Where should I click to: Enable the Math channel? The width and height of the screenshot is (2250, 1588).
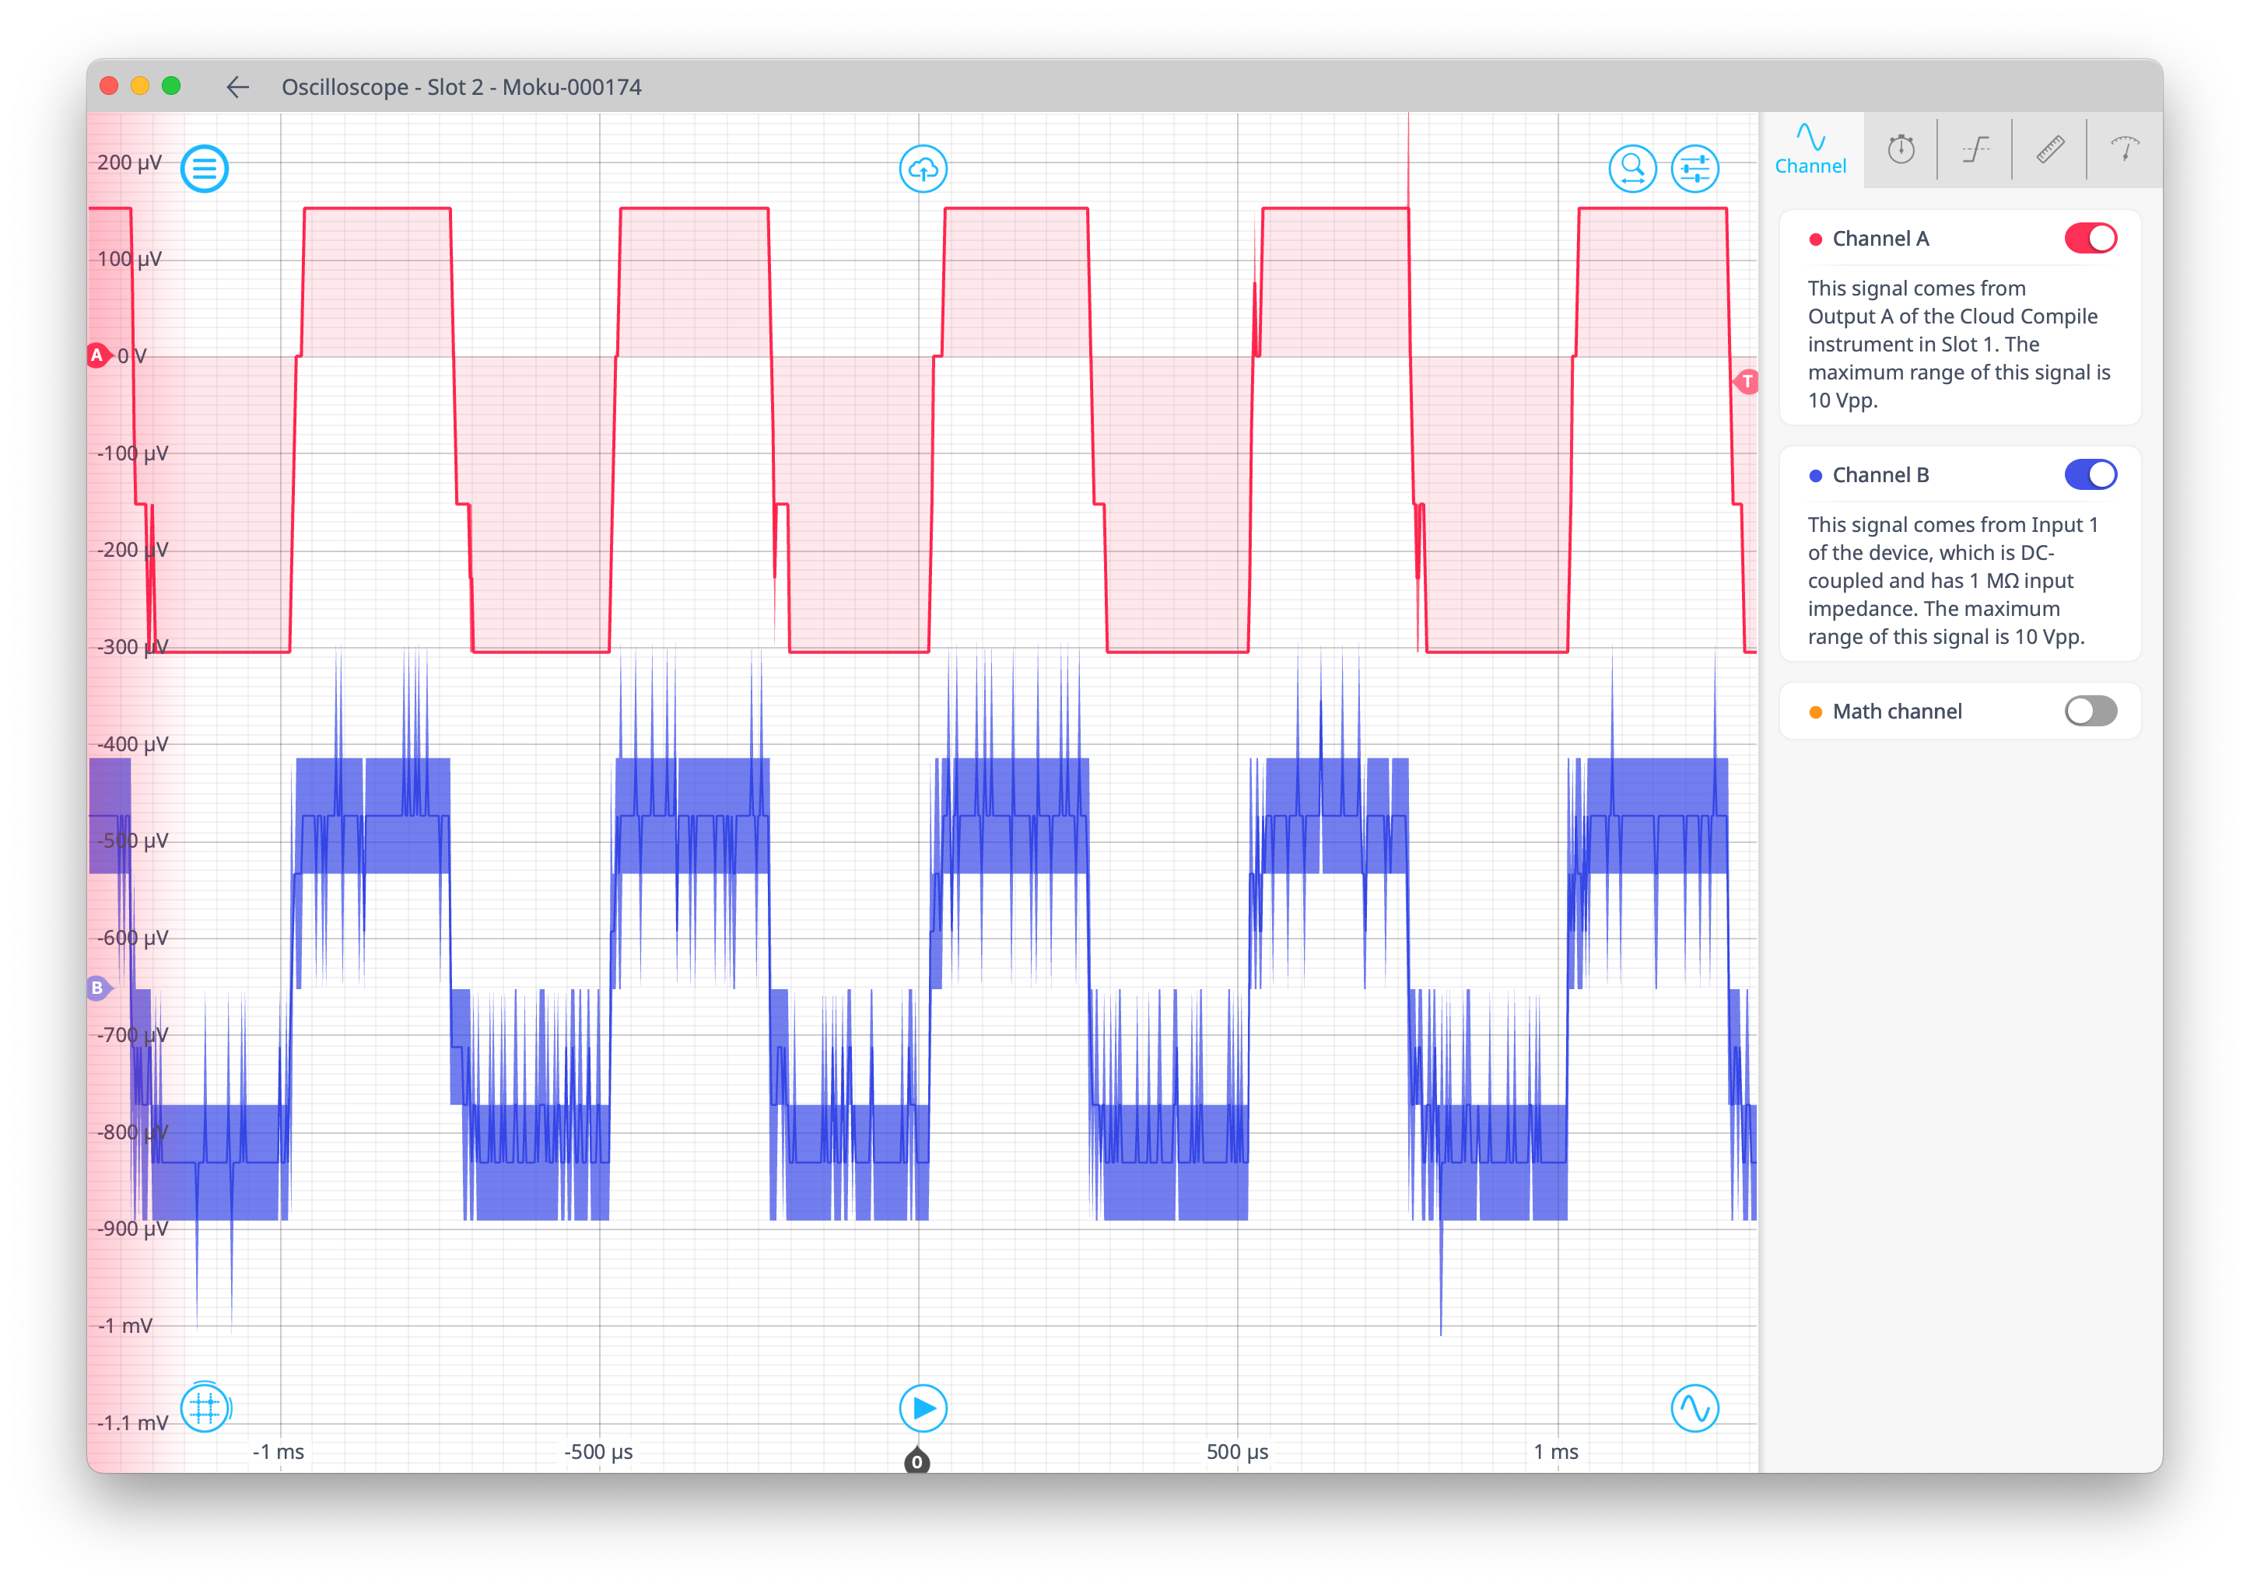(2089, 712)
